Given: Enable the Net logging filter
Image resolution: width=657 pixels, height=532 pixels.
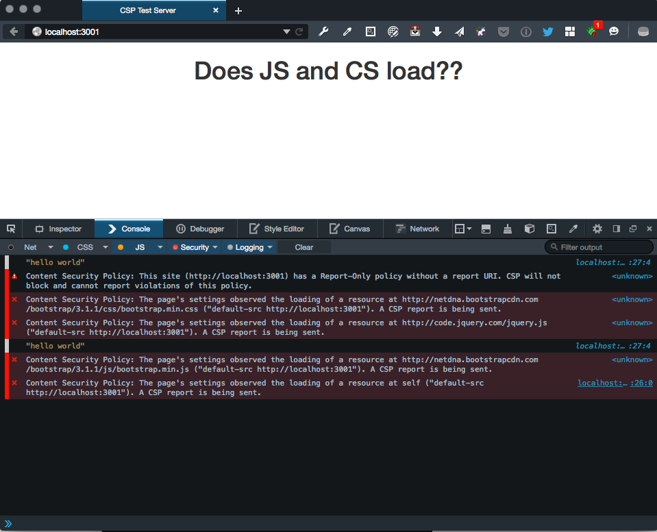Looking at the screenshot, I should (30, 246).
